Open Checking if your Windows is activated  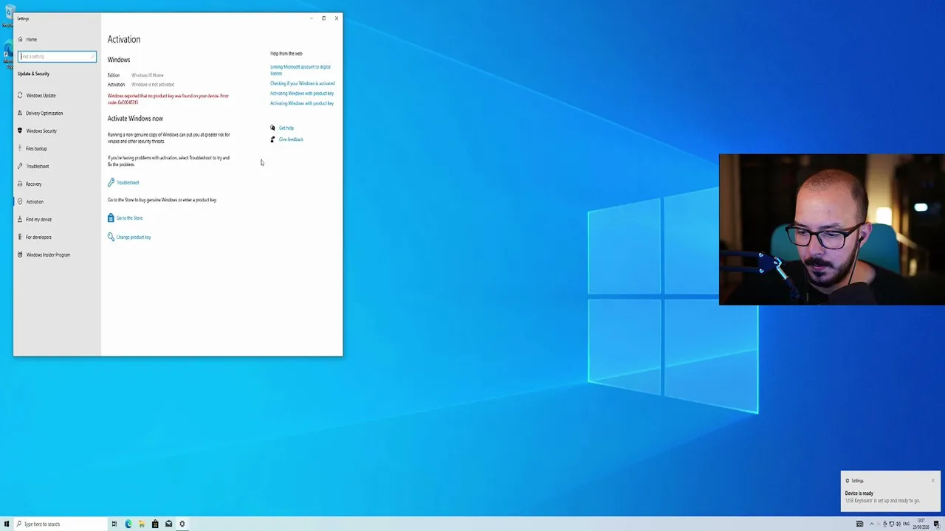[302, 83]
